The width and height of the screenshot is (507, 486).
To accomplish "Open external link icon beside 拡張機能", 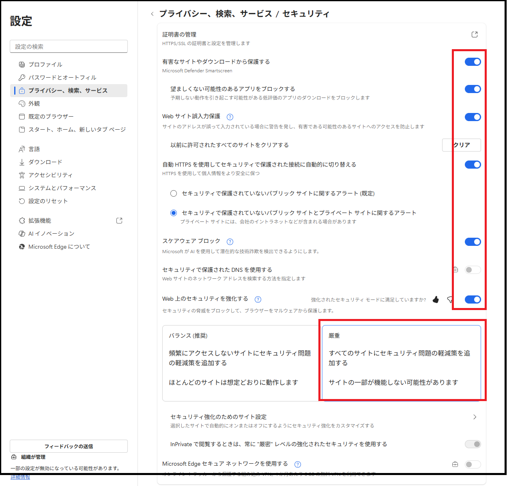I will pyautogui.click(x=119, y=221).
